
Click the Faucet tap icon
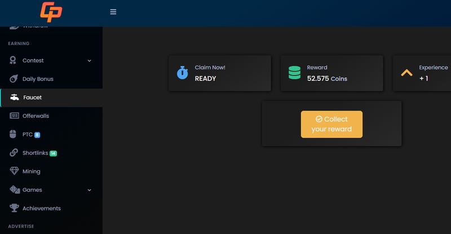pos(15,98)
